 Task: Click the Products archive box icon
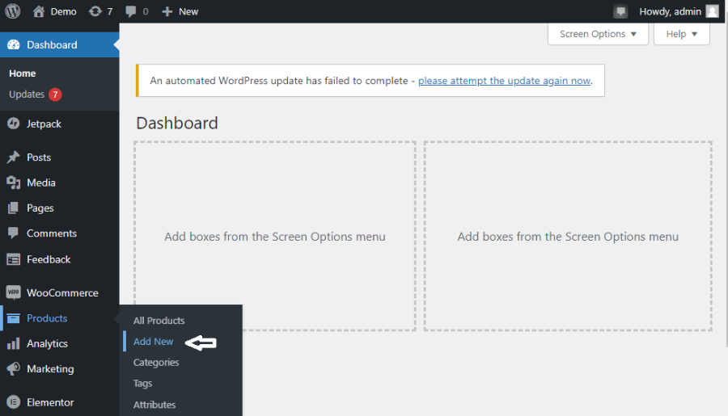point(14,318)
